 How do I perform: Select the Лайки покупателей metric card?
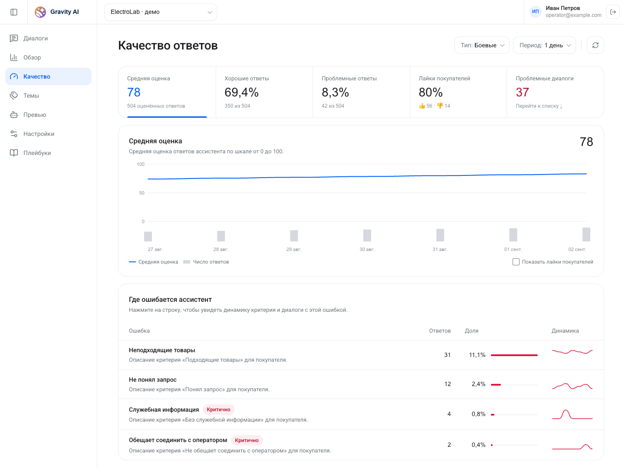click(x=458, y=92)
